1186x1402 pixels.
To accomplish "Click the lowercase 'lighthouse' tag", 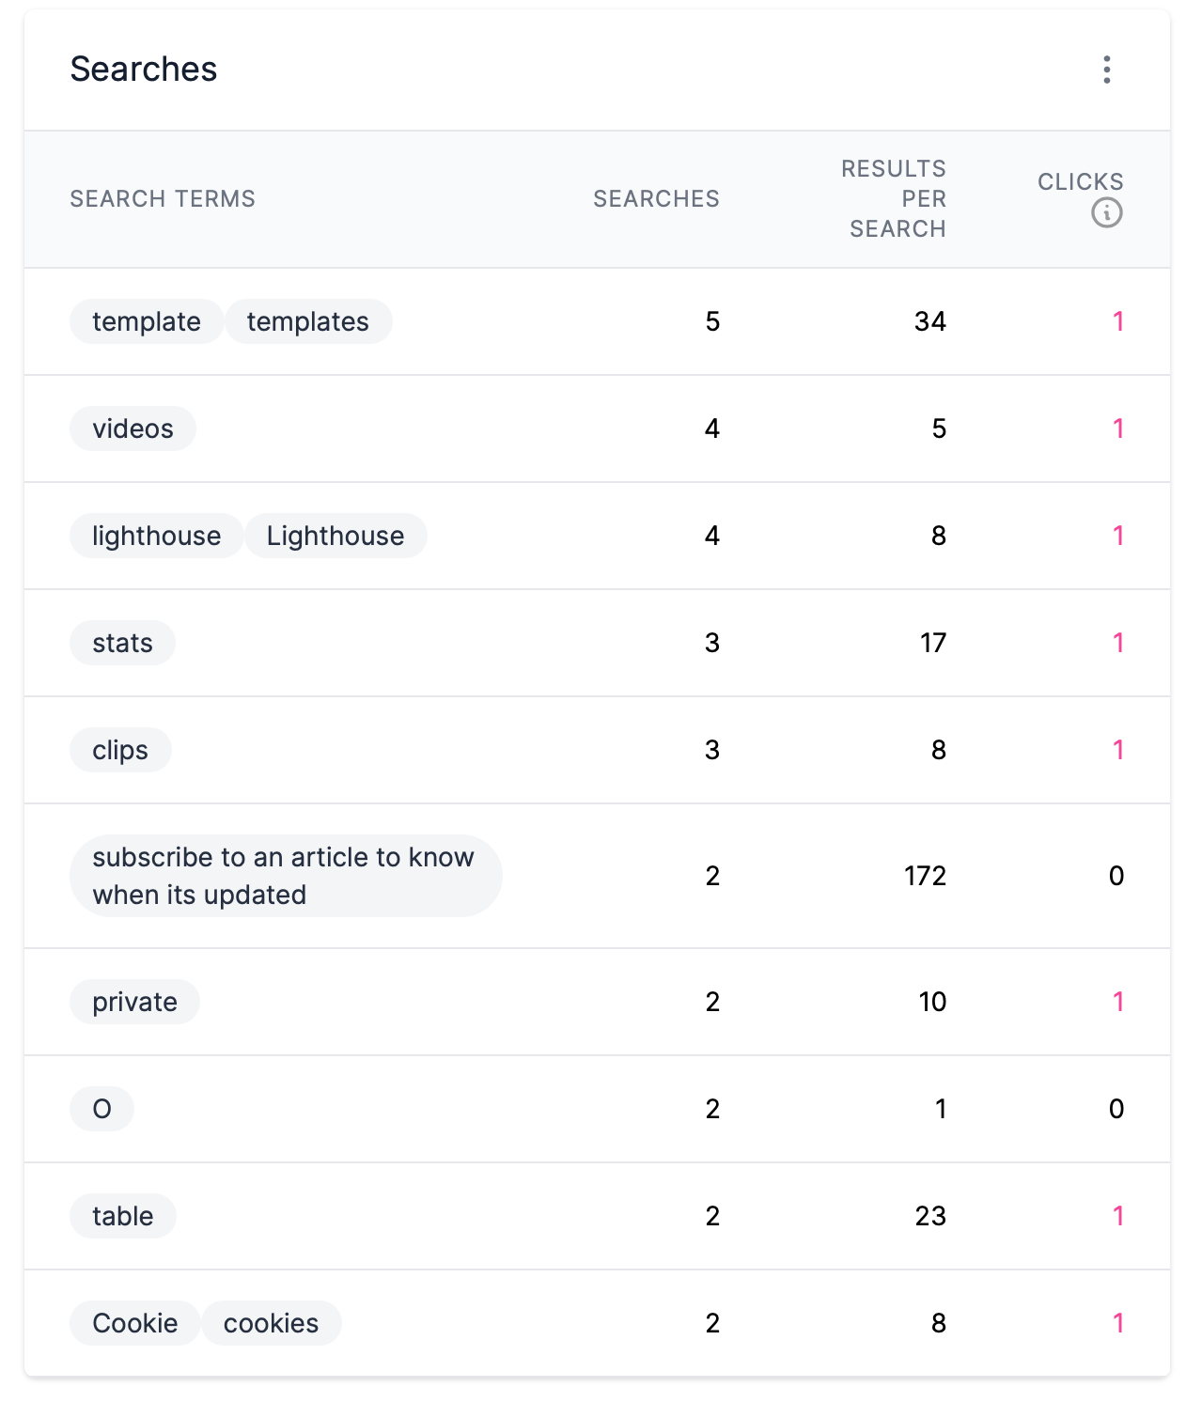I will (157, 536).
